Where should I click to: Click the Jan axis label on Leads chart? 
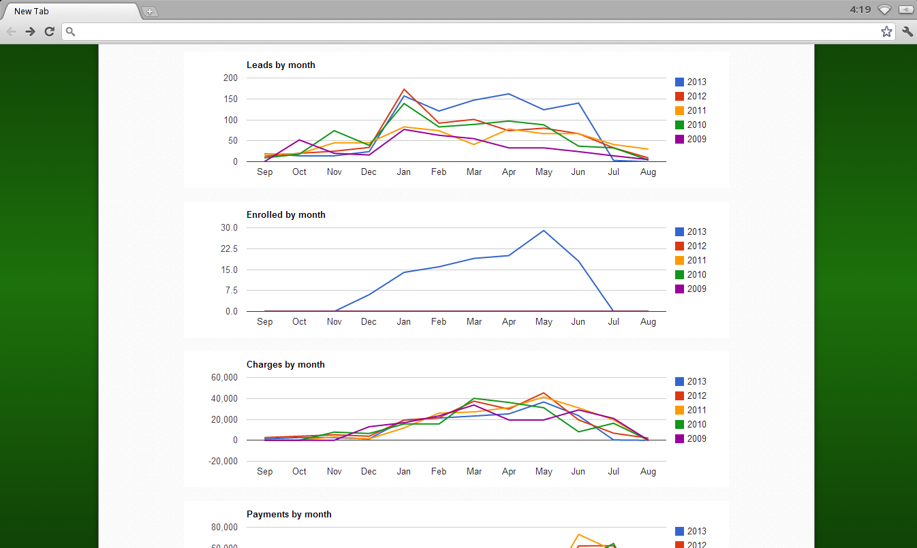[x=404, y=172]
